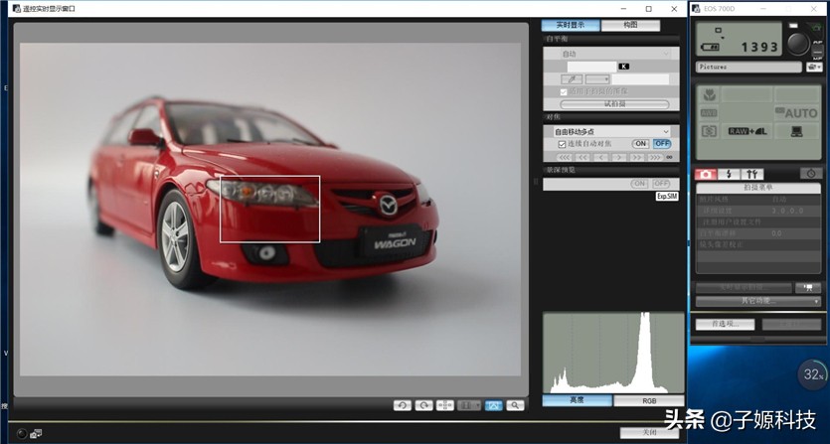830x444 pixels.
Task: Click the focus frame on the headlight
Action: 269,209
